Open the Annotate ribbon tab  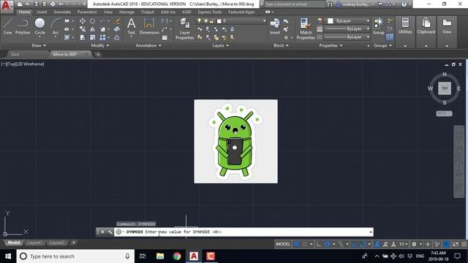(62, 12)
